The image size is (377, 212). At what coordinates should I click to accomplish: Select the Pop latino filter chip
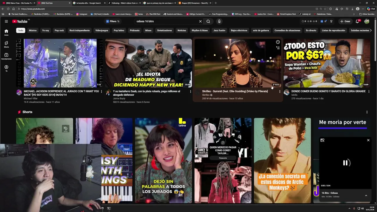119,30
